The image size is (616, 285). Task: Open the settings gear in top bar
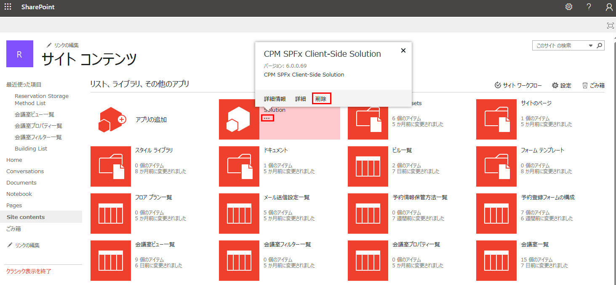[569, 7]
